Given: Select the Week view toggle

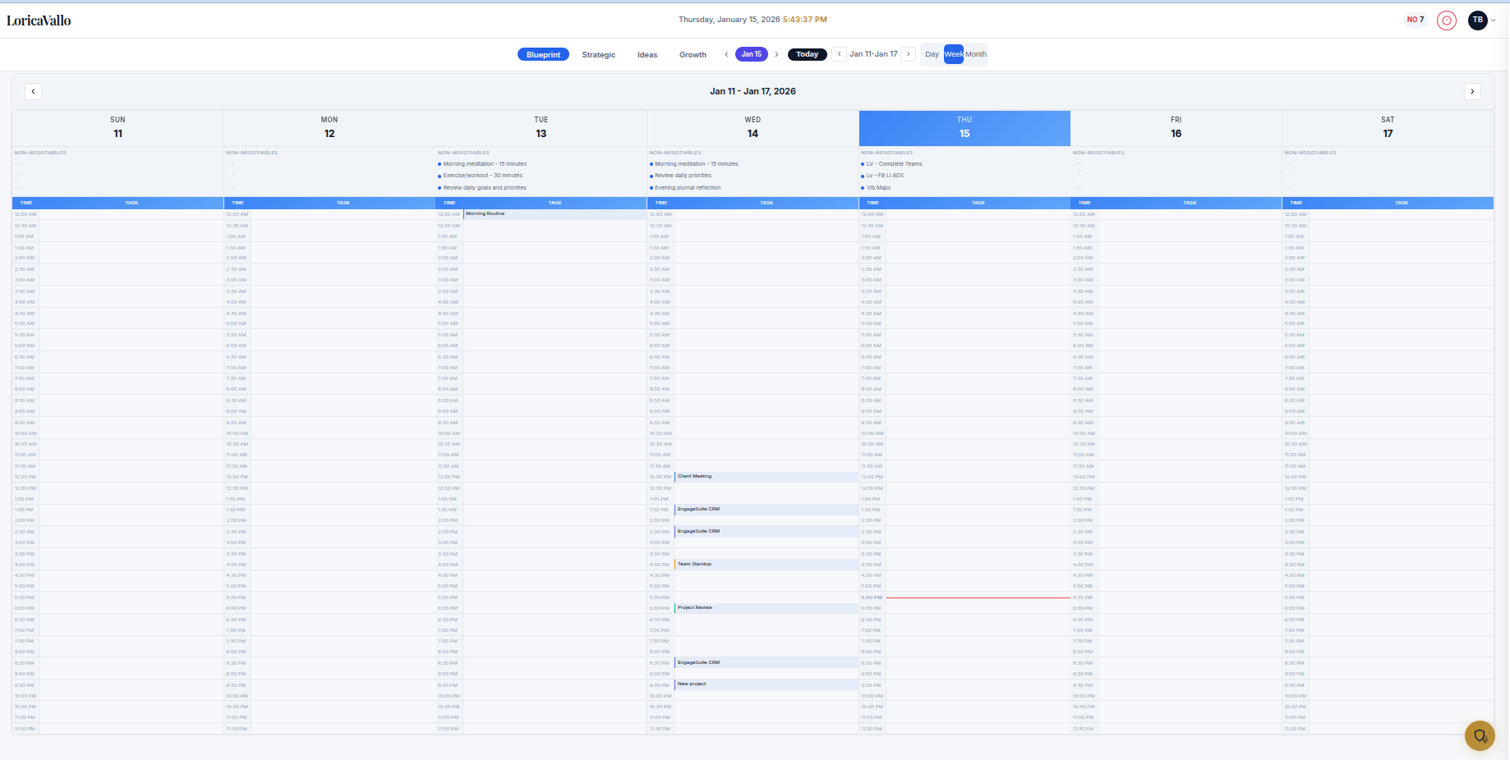Looking at the screenshot, I should 953,54.
